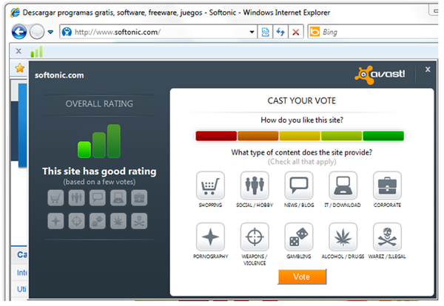Click the red stop loading icon
Image resolution: width=444 pixels, height=306 pixels.
(296, 32)
